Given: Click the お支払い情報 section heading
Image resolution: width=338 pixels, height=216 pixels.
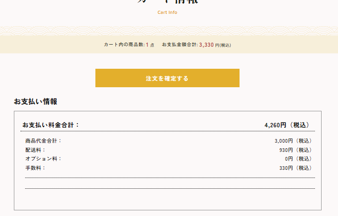Looking at the screenshot, I should [x=35, y=102].
